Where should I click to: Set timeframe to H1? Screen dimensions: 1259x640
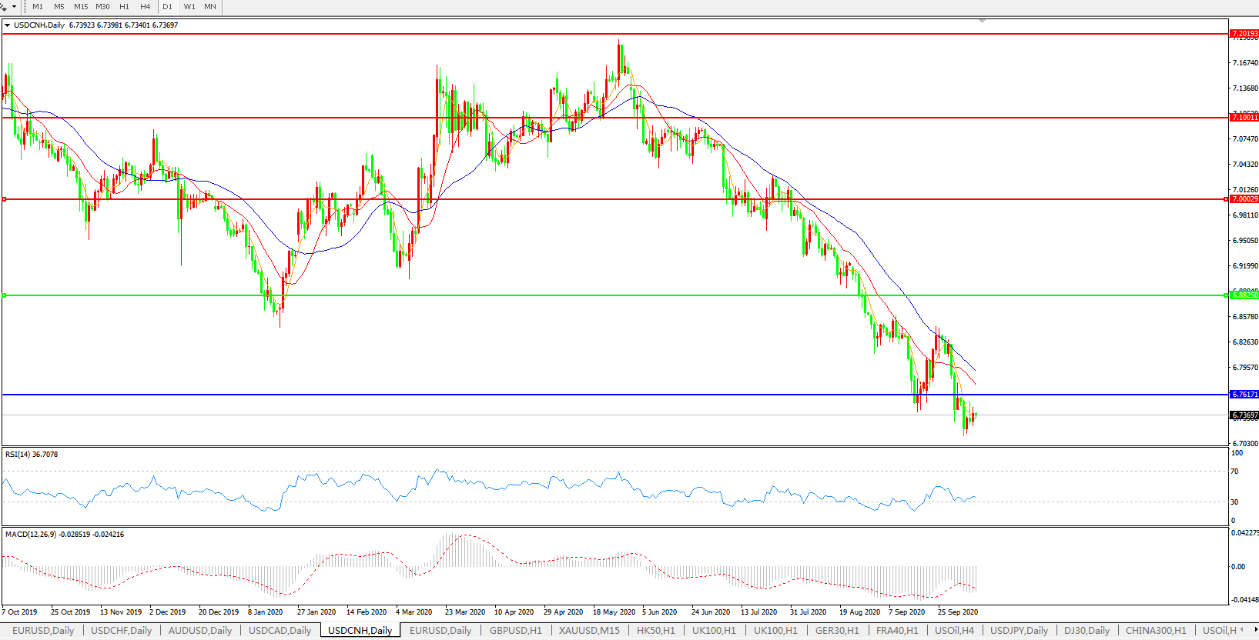[x=124, y=7]
